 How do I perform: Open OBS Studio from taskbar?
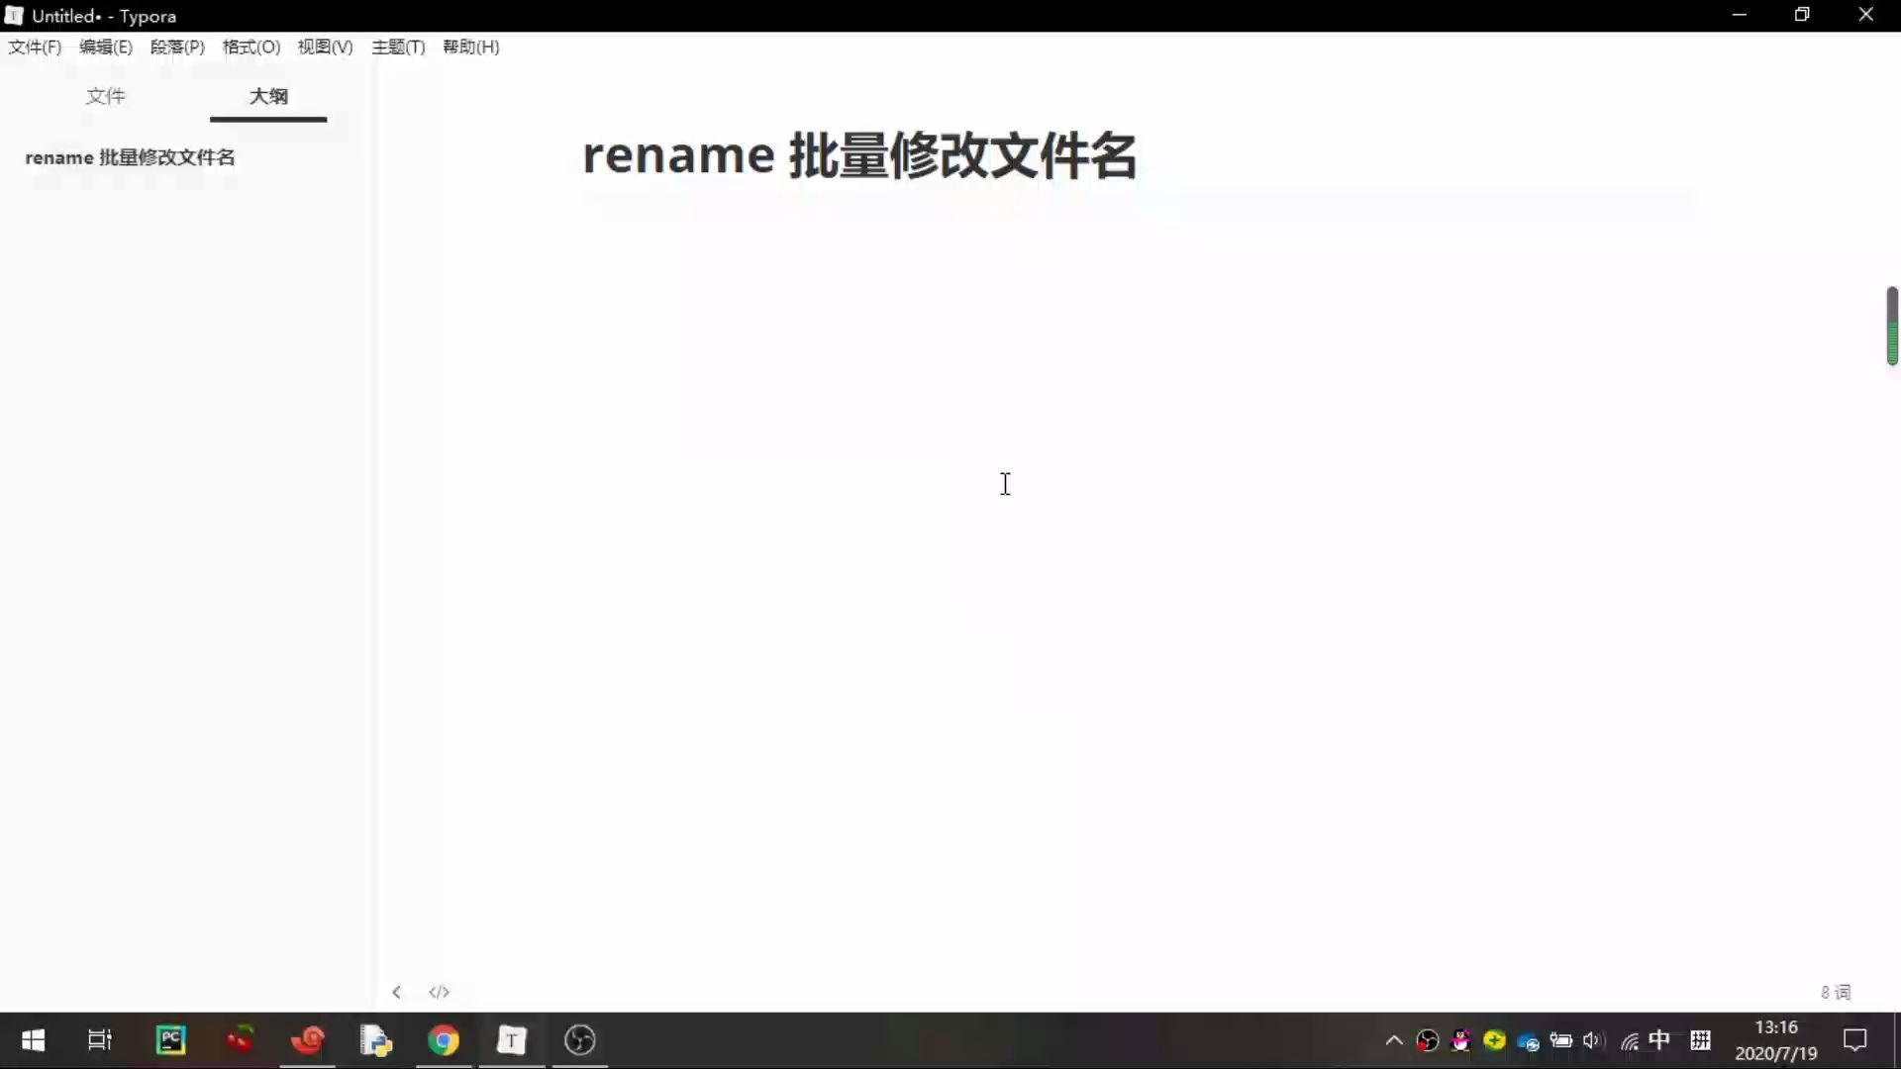pyautogui.click(x=580, y=1040)
